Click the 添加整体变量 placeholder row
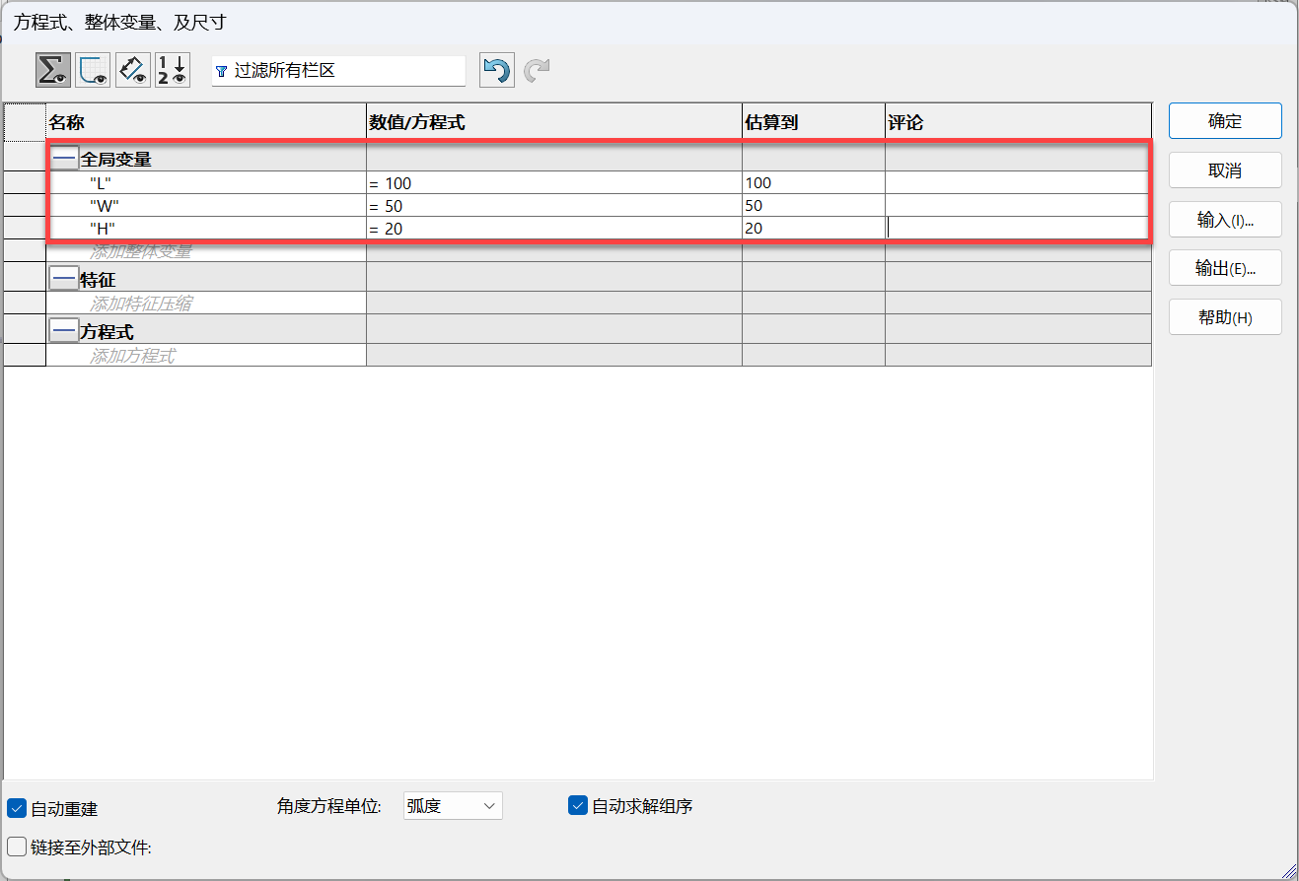Screen dimensions: 1299x881 (x=141, y=252)
